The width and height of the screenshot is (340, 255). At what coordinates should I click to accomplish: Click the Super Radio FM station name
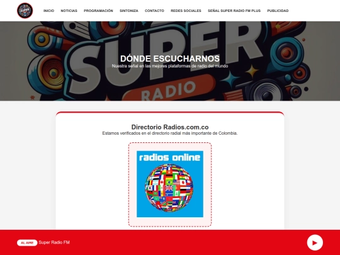(54, 242)
